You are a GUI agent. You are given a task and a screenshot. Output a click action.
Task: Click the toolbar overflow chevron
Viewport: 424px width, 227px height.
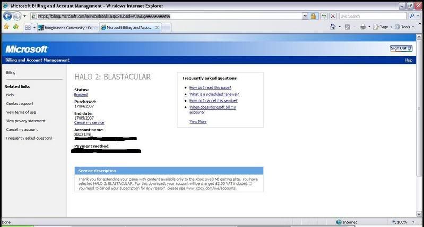tap(420, 24)
